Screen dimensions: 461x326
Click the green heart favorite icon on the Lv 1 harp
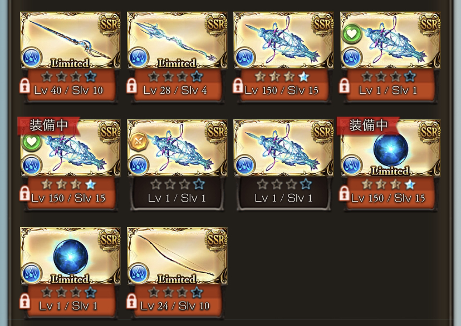(352, 34)
